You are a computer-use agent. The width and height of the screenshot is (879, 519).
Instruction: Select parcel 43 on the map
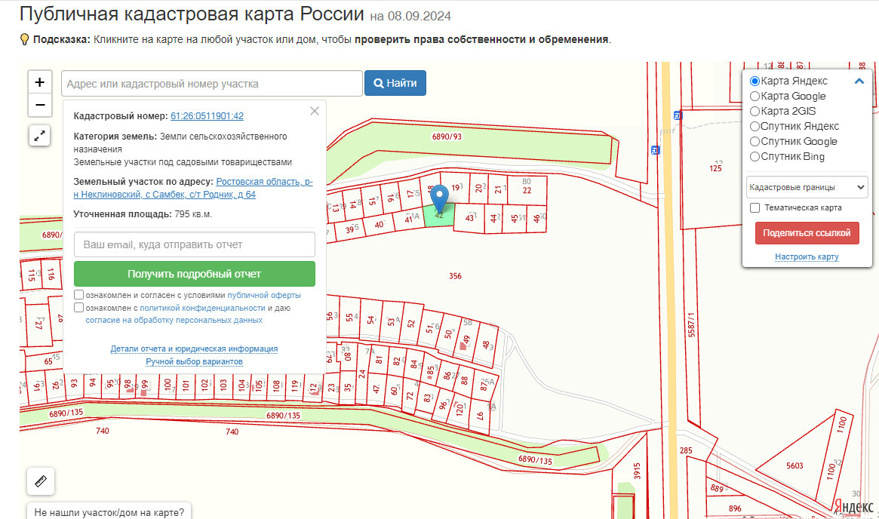pos(470,218)
